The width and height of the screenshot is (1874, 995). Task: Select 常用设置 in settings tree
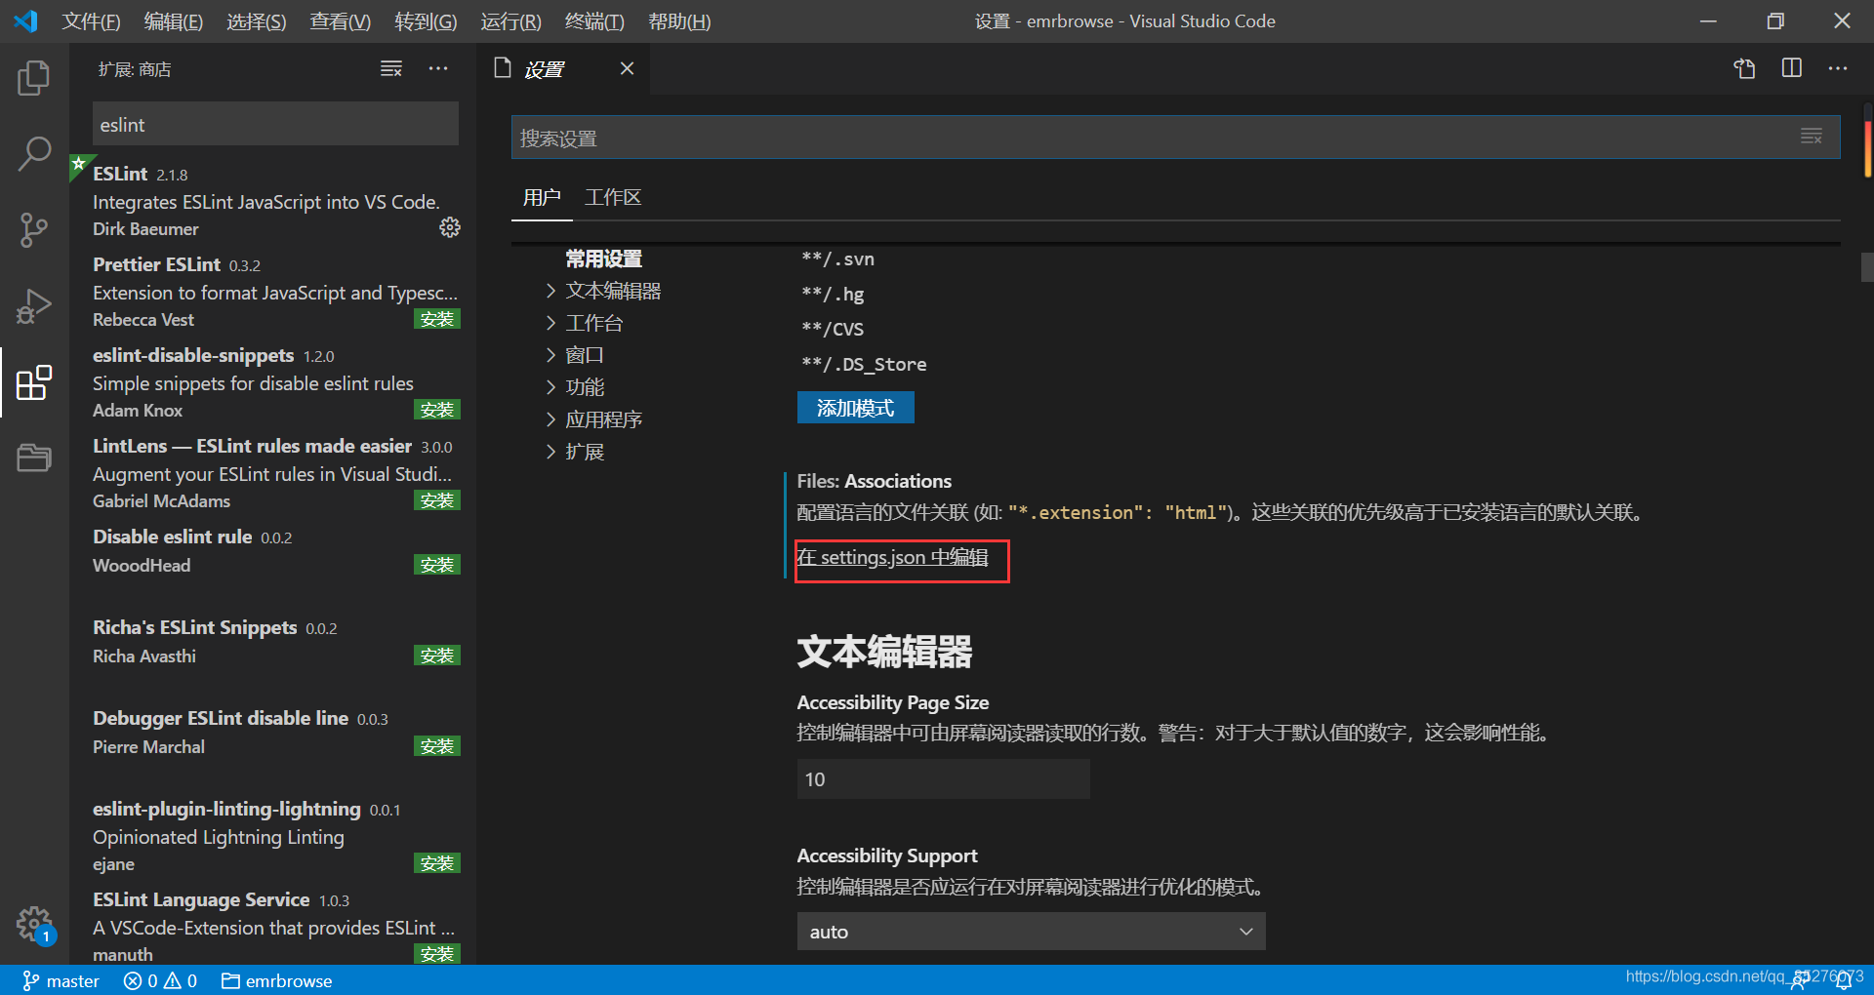pyautogui.click(x=604, y=259)
